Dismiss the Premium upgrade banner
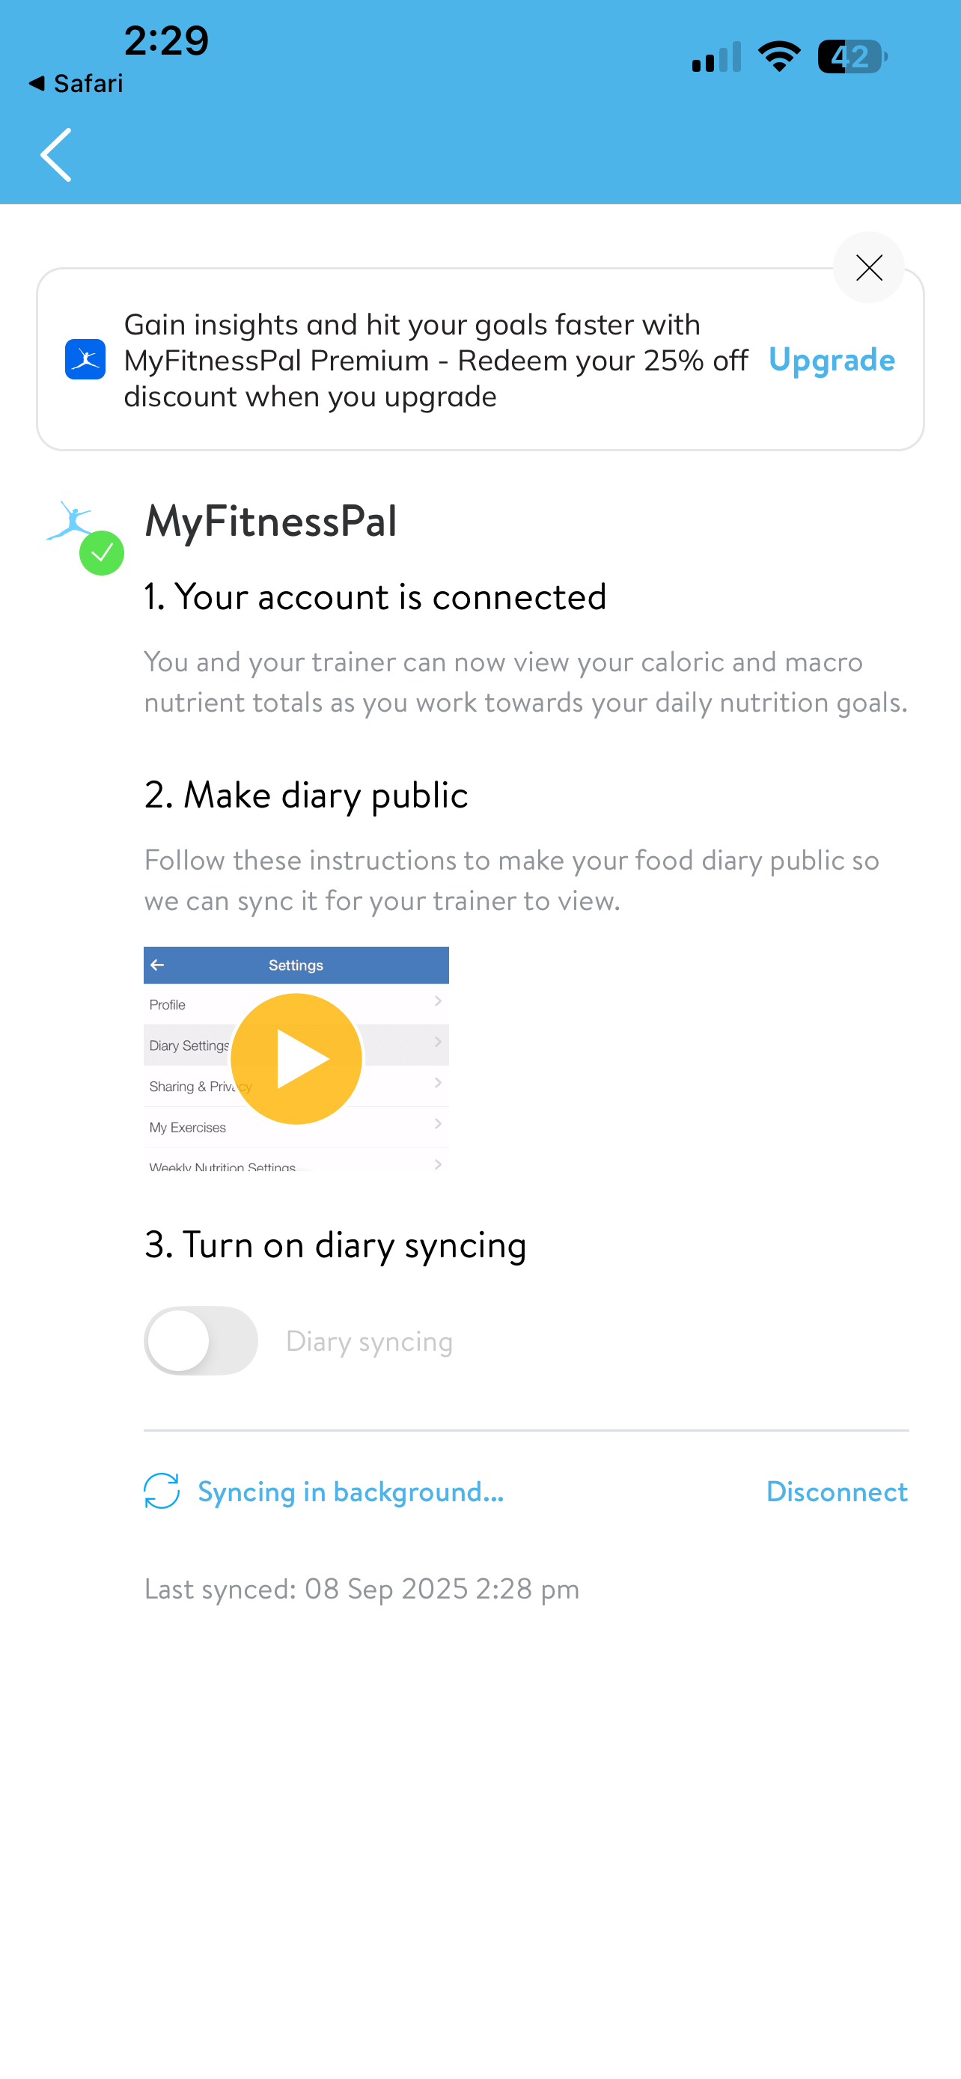Screen dimensions: 961x2079 pyautogui.click(x=868, y=267)
